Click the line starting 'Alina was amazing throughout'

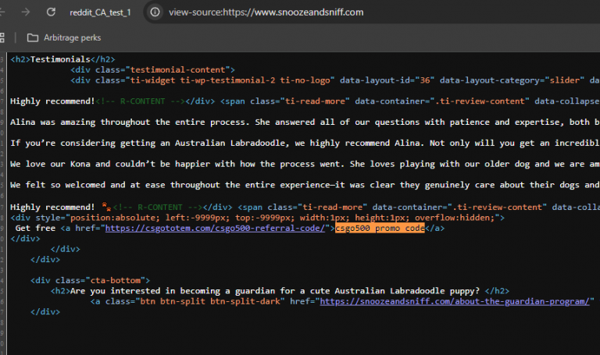click(305, 122)
